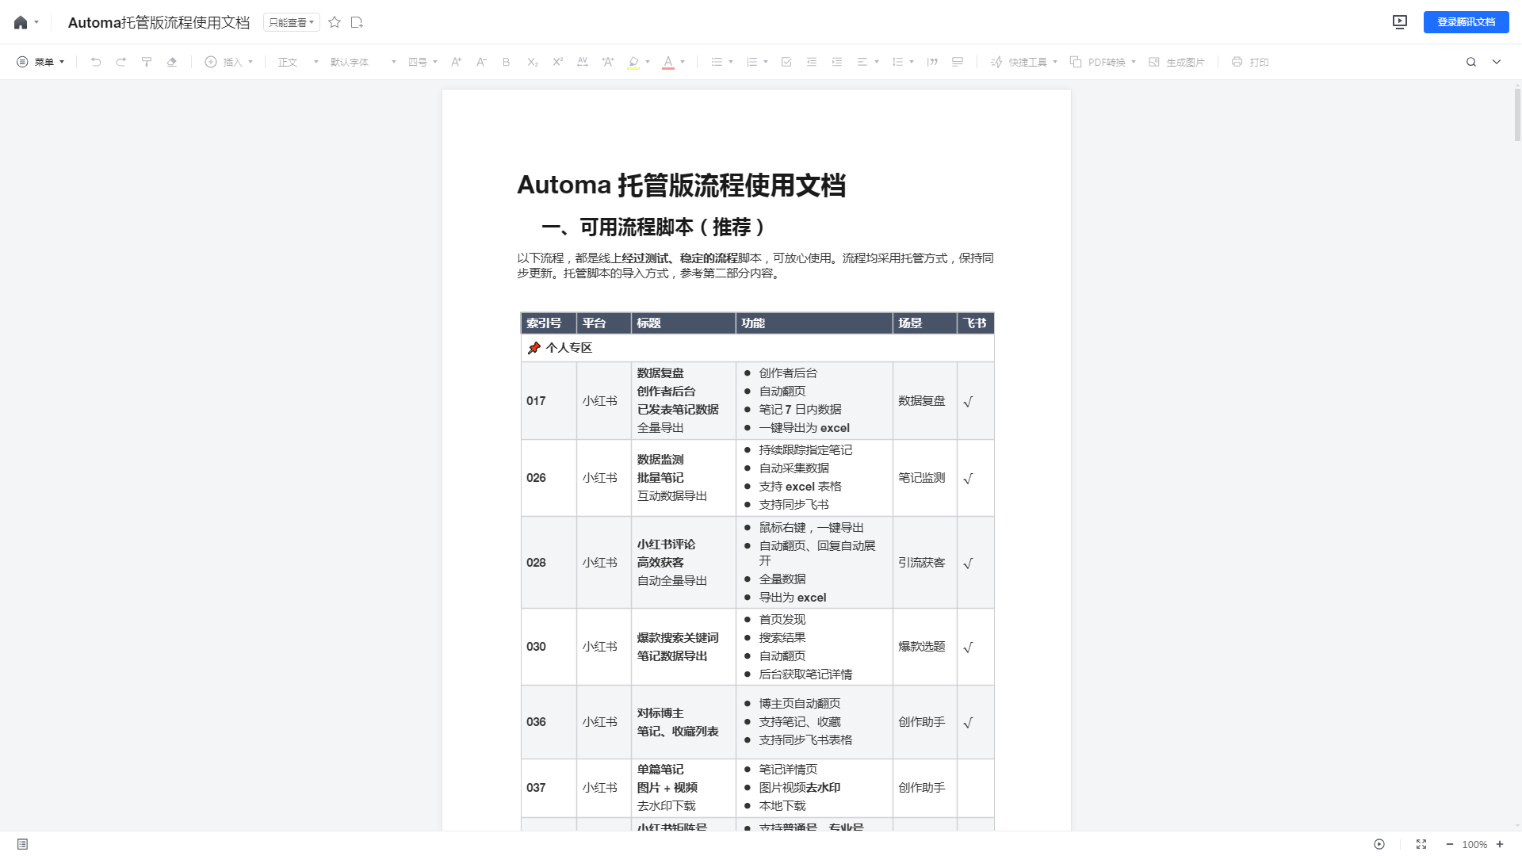Click the bulleted list icon
1522x856 pixels.
click(x=717, y=62)
